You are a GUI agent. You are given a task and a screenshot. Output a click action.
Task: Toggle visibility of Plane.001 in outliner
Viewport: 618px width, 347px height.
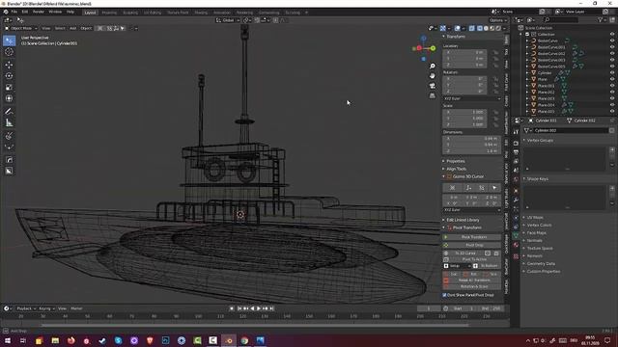tap(612, 86)
